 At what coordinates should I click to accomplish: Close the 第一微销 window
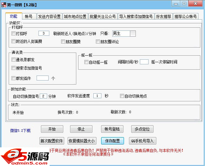195,3
